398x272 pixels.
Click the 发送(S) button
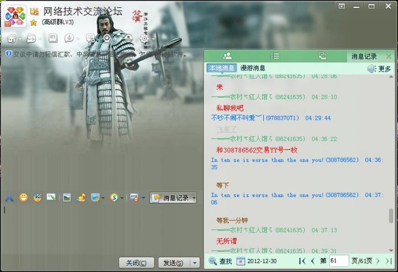[x=173, y=263]
